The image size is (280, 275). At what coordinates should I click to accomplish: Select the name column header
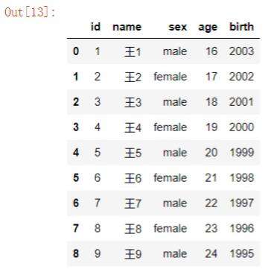(x=127, y=27)
